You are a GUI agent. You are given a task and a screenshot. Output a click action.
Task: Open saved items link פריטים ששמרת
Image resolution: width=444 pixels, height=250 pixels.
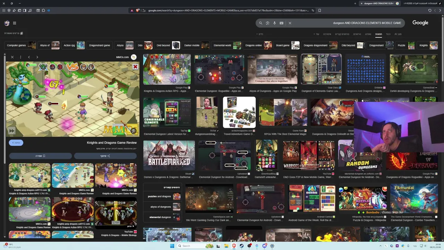(14, 33)
